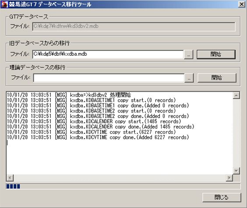Screen dimensions: 247x208
Task: Click the old database file path field
Action: [x=108, y=54]
